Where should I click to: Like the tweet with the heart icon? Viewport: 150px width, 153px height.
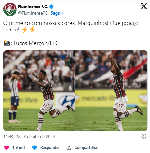click(7, 148)
